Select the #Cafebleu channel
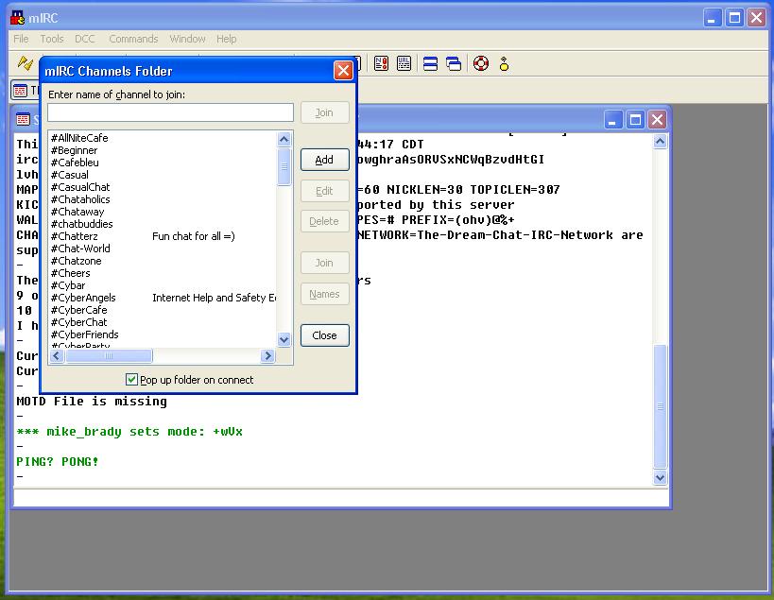The image size is (774, 600). pos(75,163)
